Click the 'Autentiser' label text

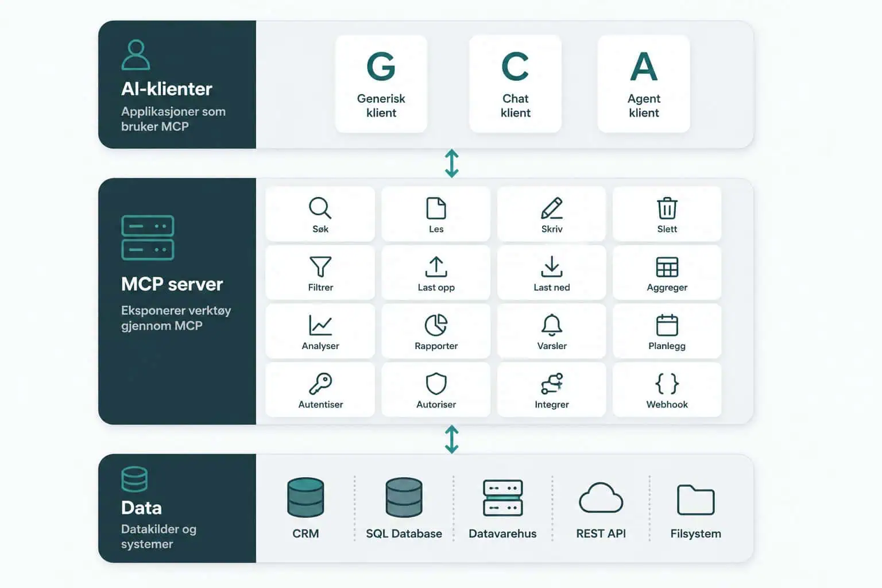coord(320,404)
